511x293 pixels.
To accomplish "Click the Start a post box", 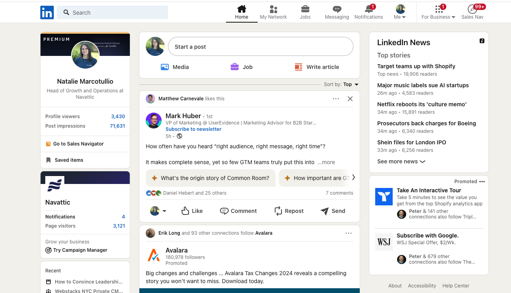I will (260, 46).
